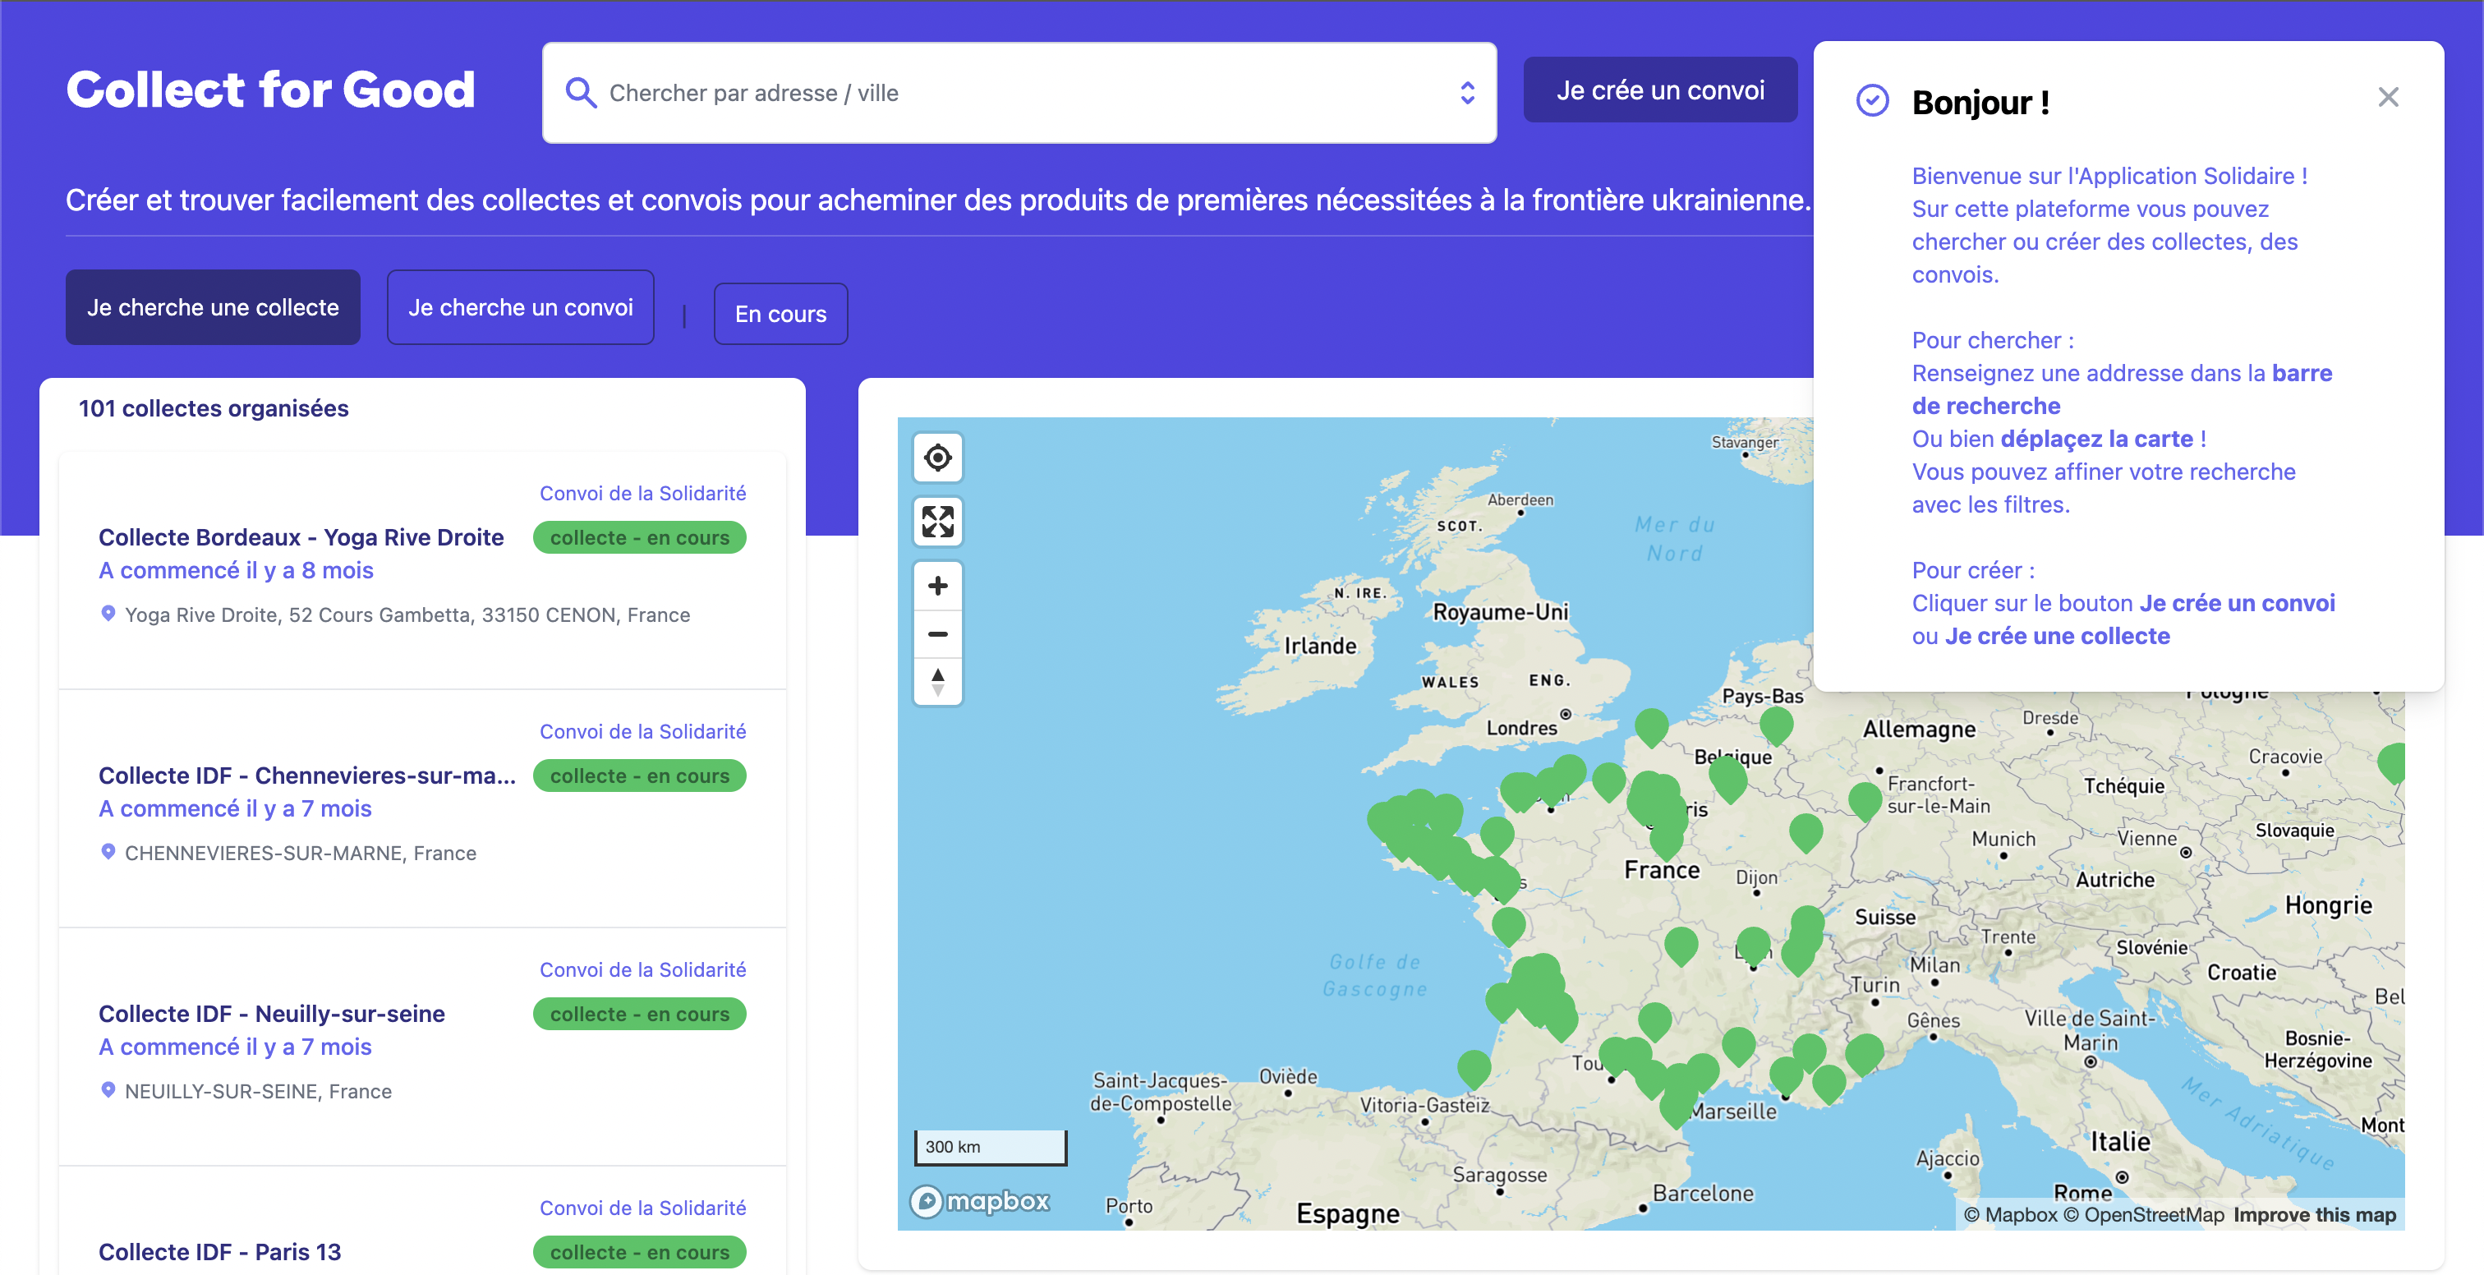The width and height of the screenshot is (2484, 1275).
Task: Click '101 collectes organisées' heading
Action: 213,408
